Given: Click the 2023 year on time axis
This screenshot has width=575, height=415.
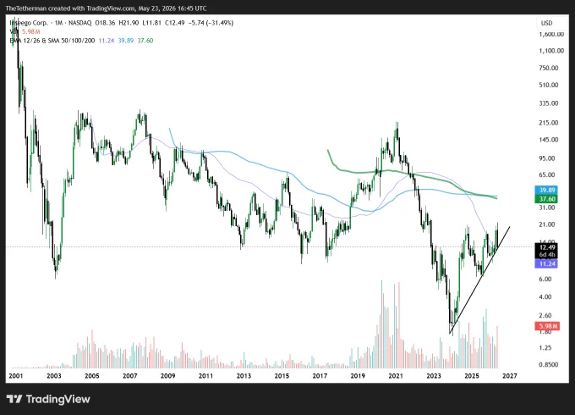Looking at the screenshot, I should tap(434, 376).
